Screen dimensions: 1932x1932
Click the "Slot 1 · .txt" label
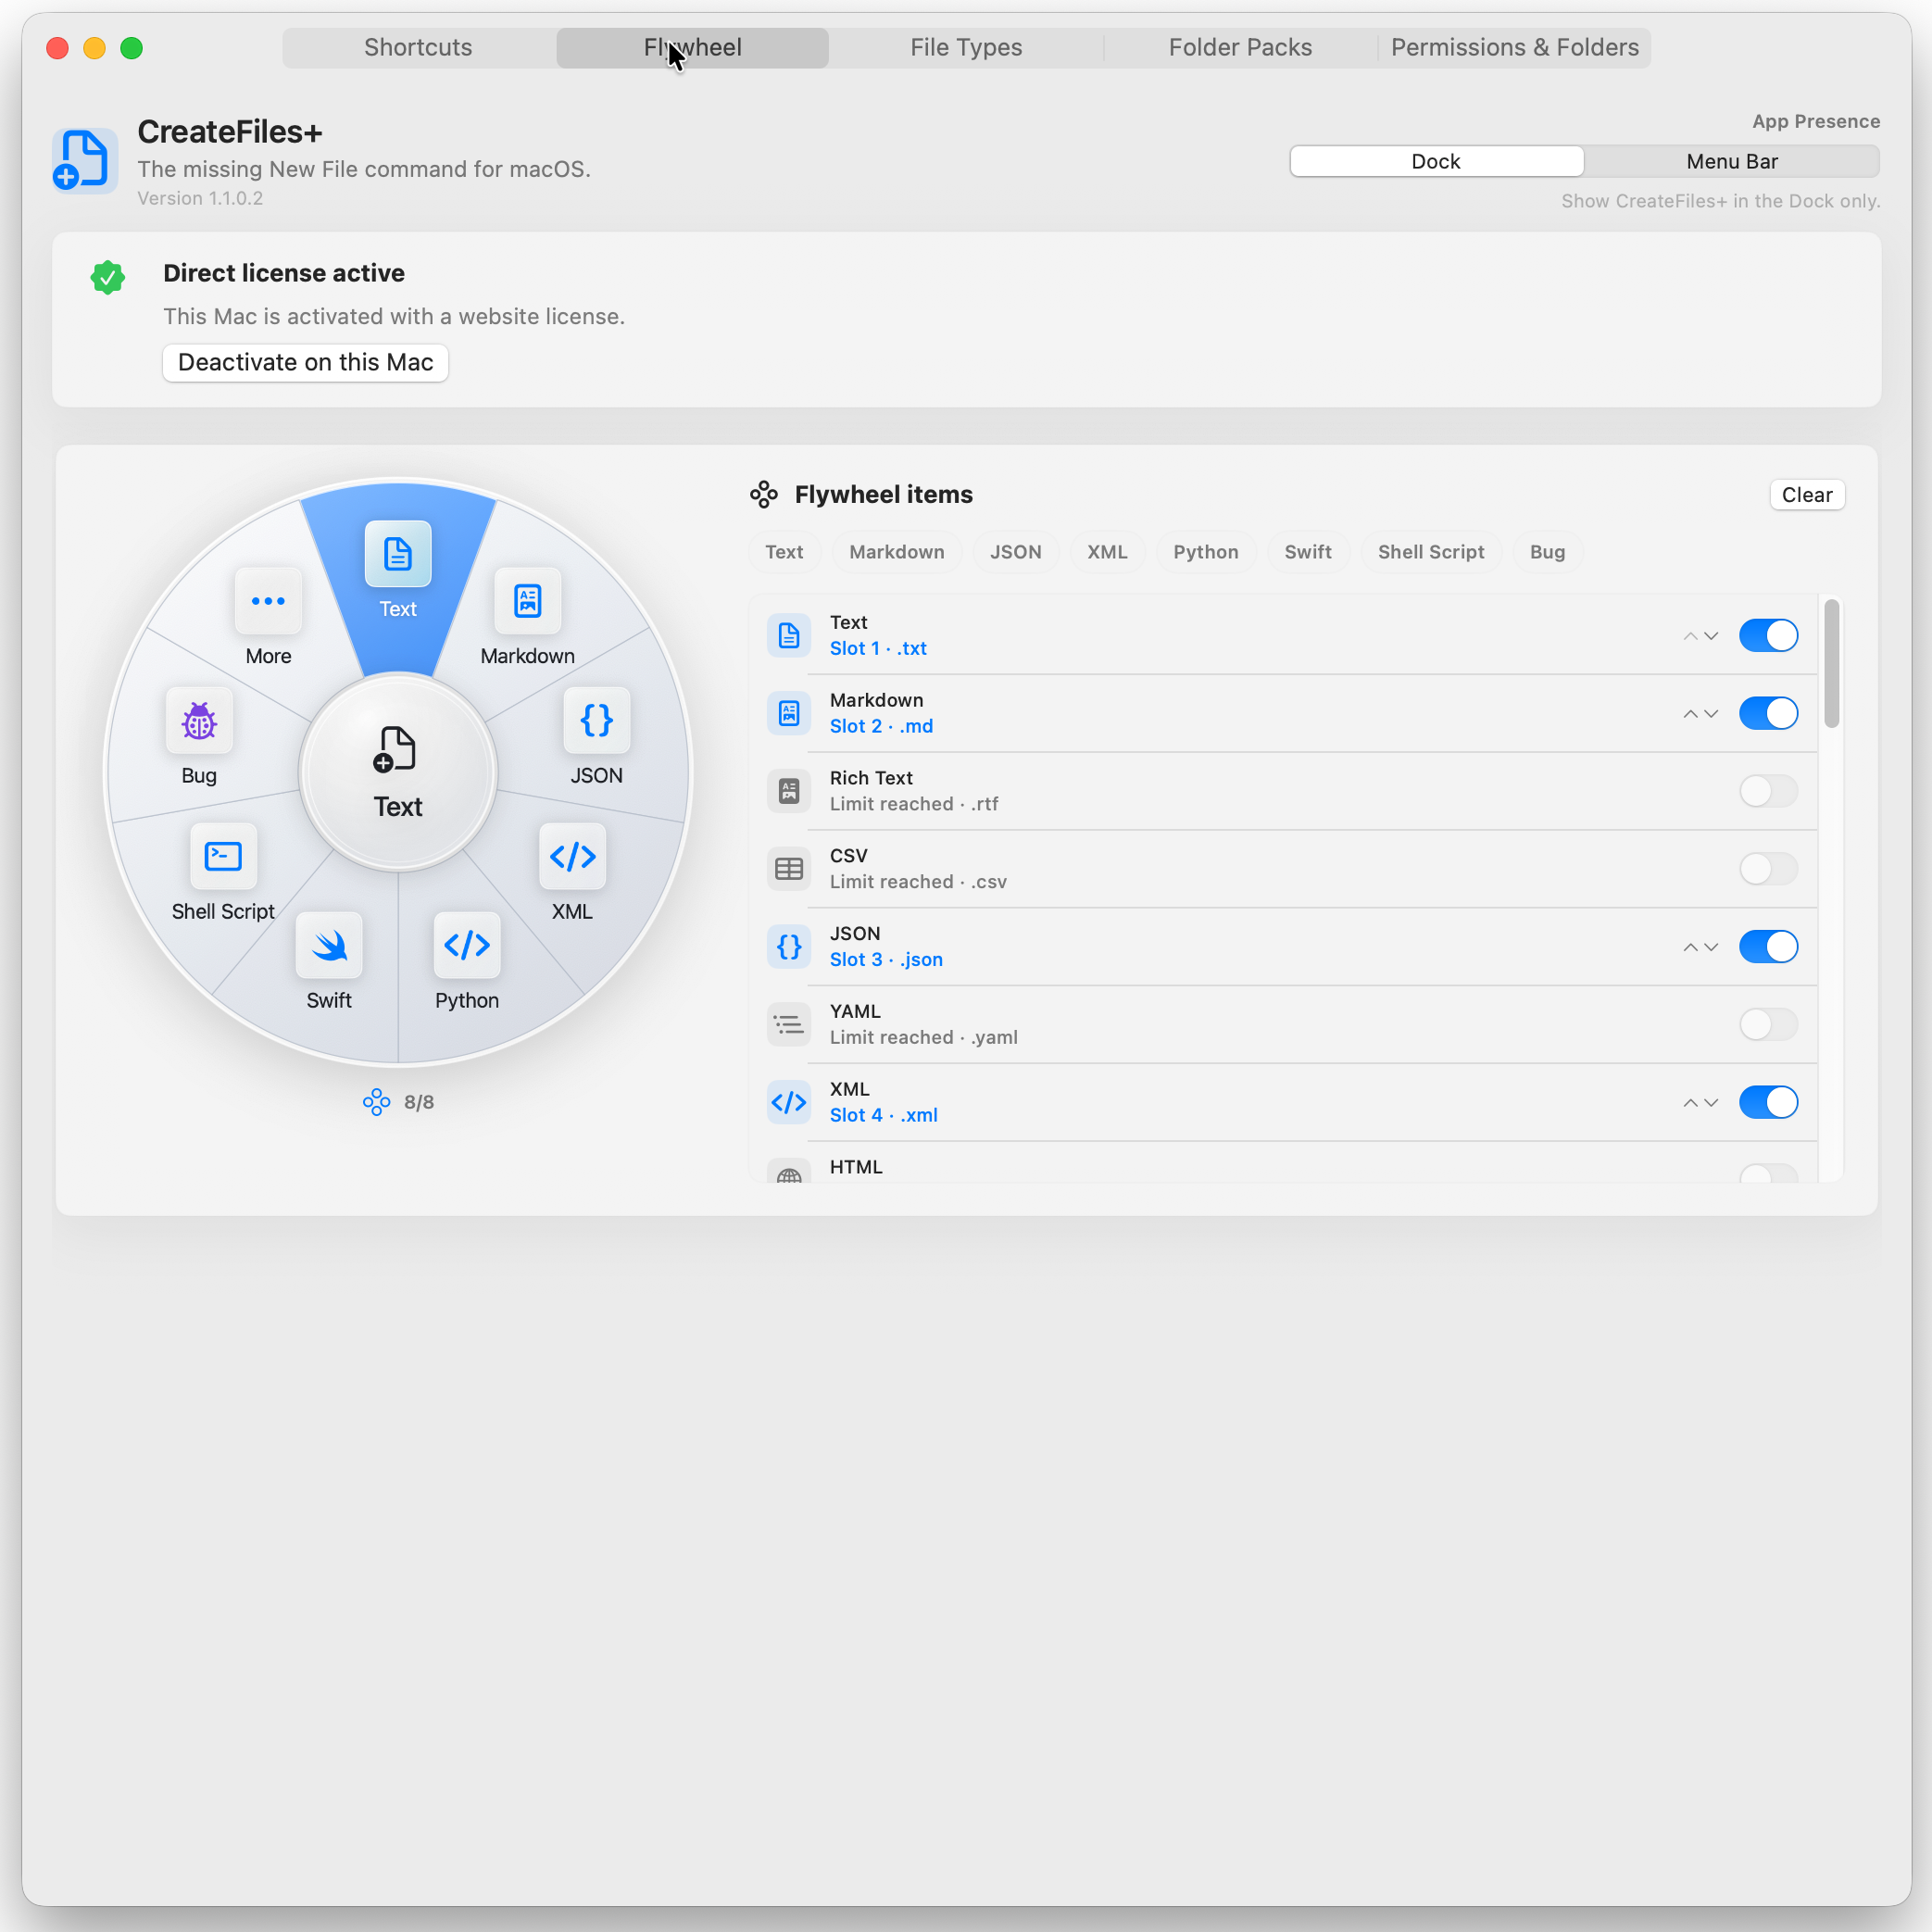(x=877, y=648)
